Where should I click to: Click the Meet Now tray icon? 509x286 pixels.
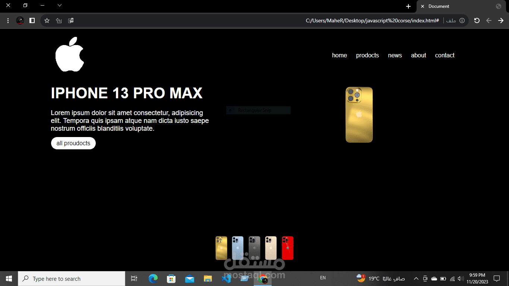click(425, 279)
